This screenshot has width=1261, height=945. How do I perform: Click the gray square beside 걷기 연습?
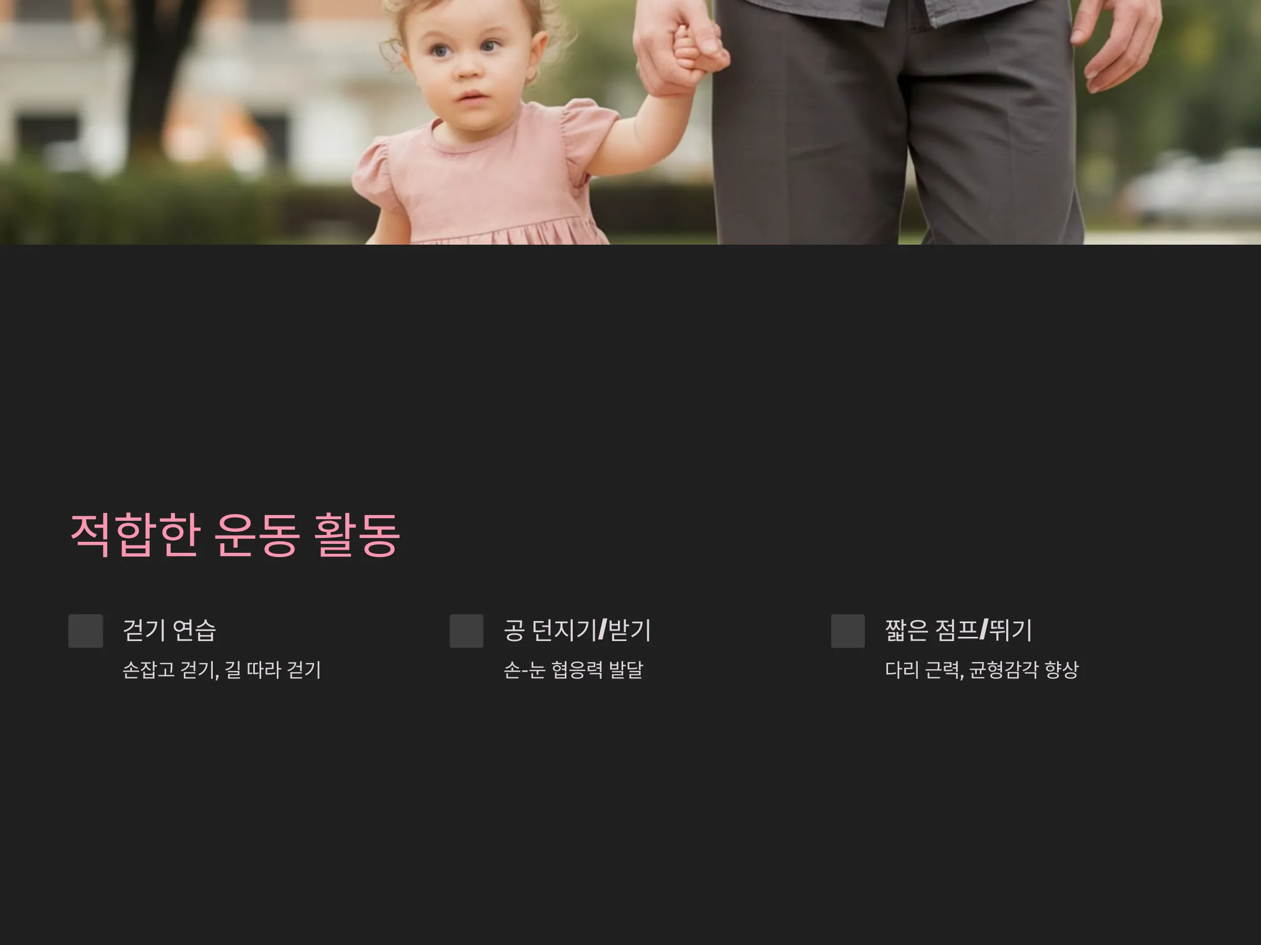tap(86, 631)
